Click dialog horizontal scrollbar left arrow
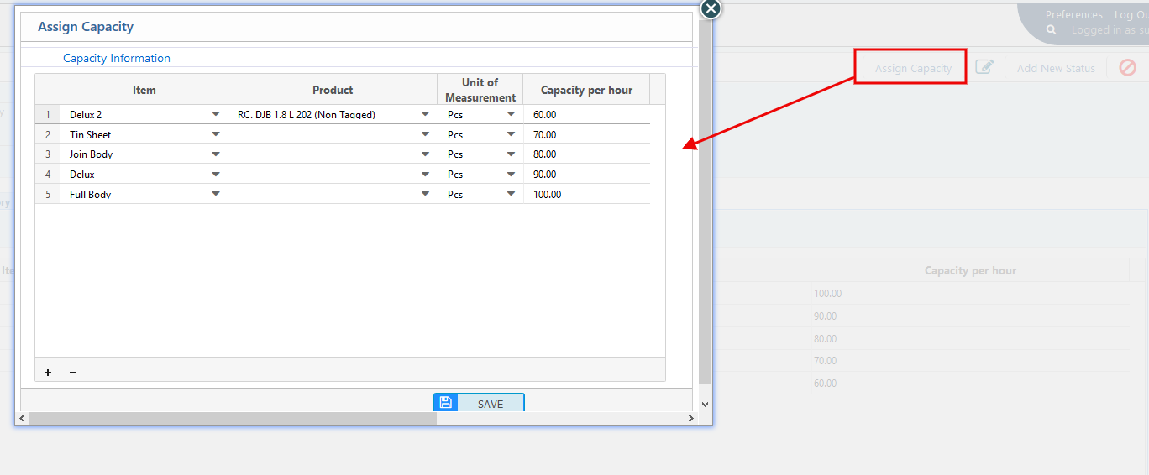The height and width of the screenshot is (475, 1149). [x=23, y=418]
